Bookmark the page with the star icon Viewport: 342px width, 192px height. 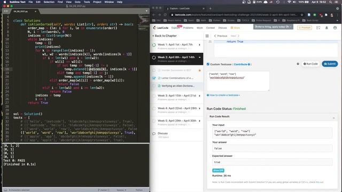302,15
